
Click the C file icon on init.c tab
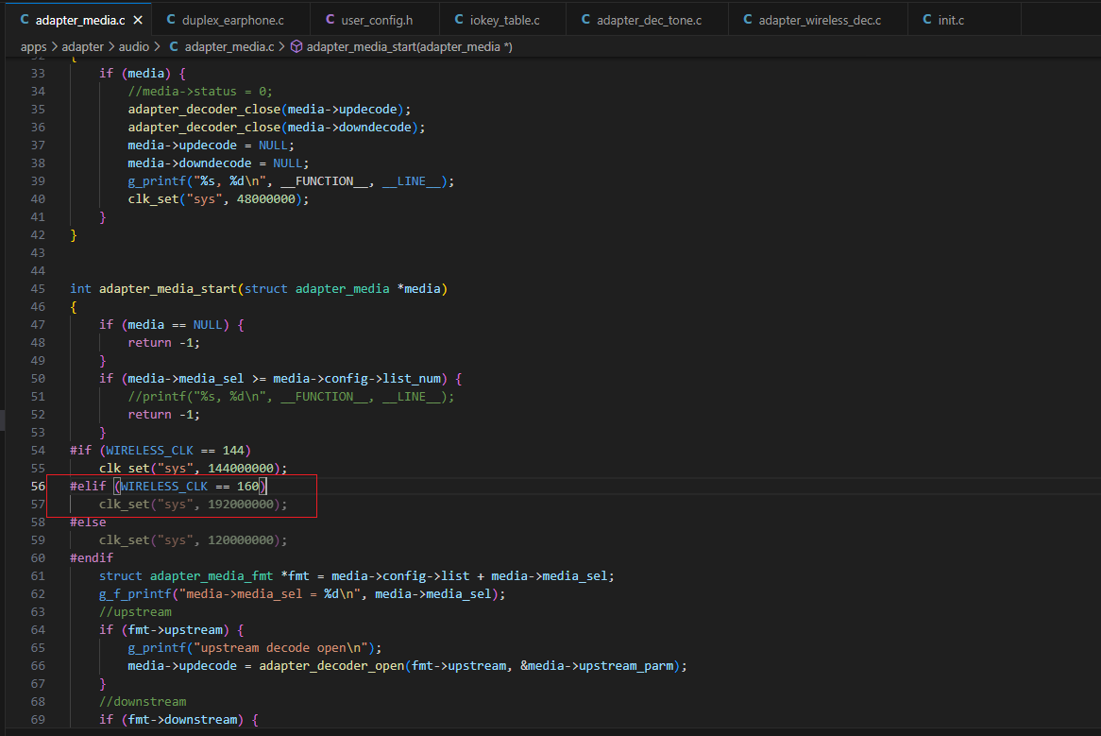(x=927, y=20)
